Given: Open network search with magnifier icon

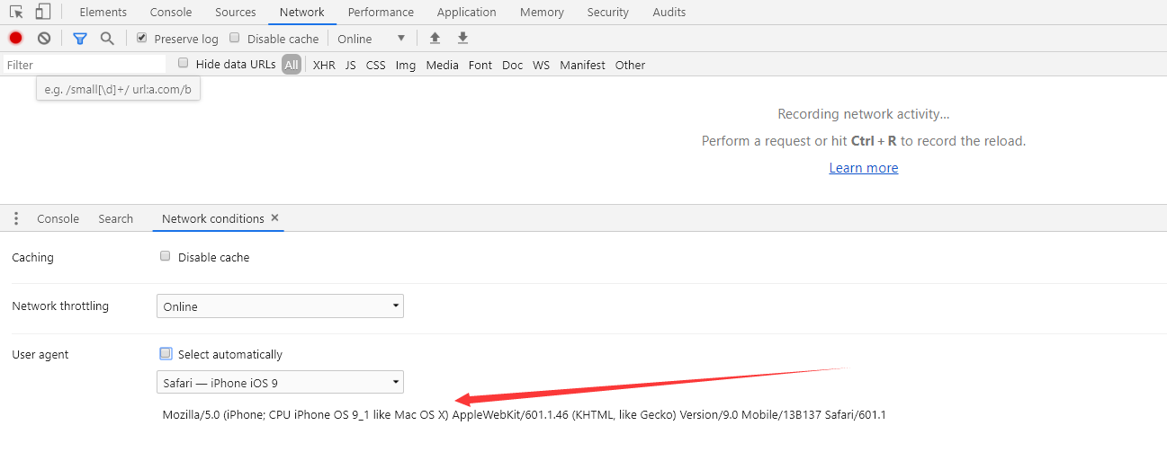Looking at the screenshot, I should click(107, 39).
